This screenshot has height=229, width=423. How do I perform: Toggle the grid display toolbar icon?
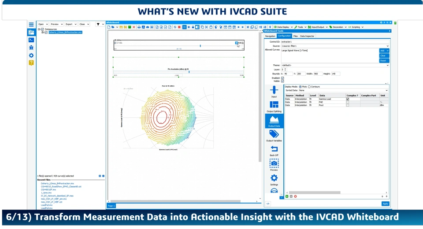[184, 27]
